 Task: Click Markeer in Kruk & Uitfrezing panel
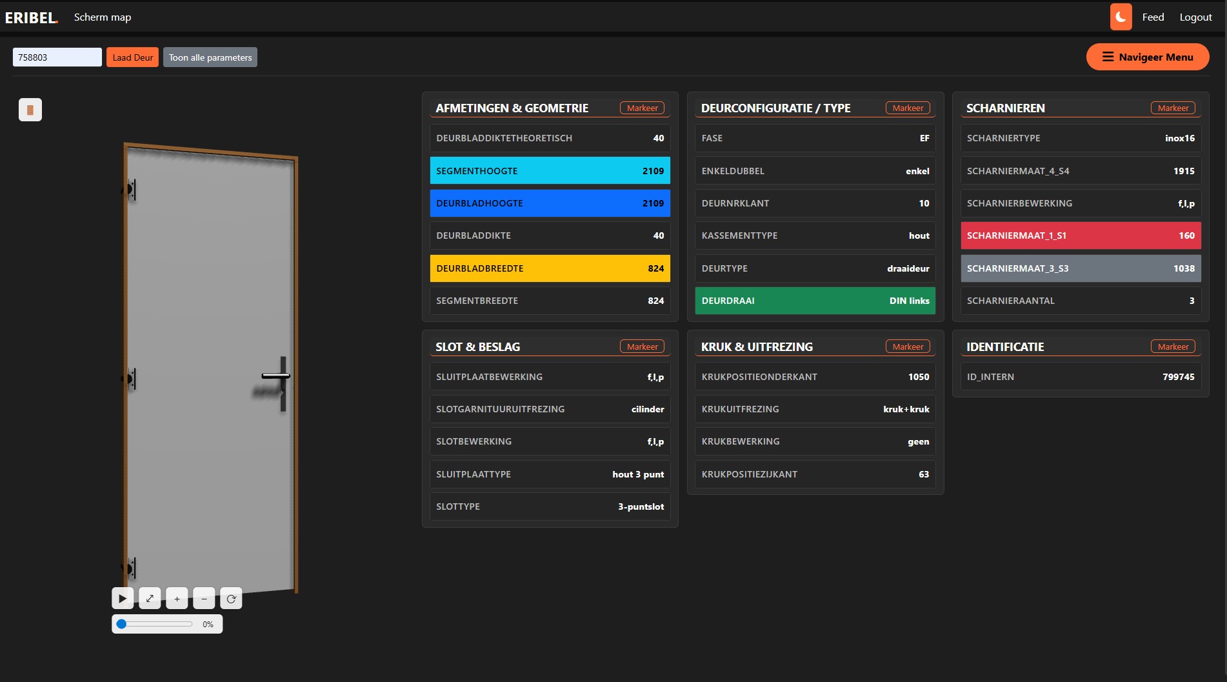click(908, 346)
